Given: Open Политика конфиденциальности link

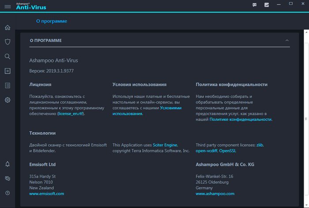Looking at the screenshot, I should click(x=241, y=119).
